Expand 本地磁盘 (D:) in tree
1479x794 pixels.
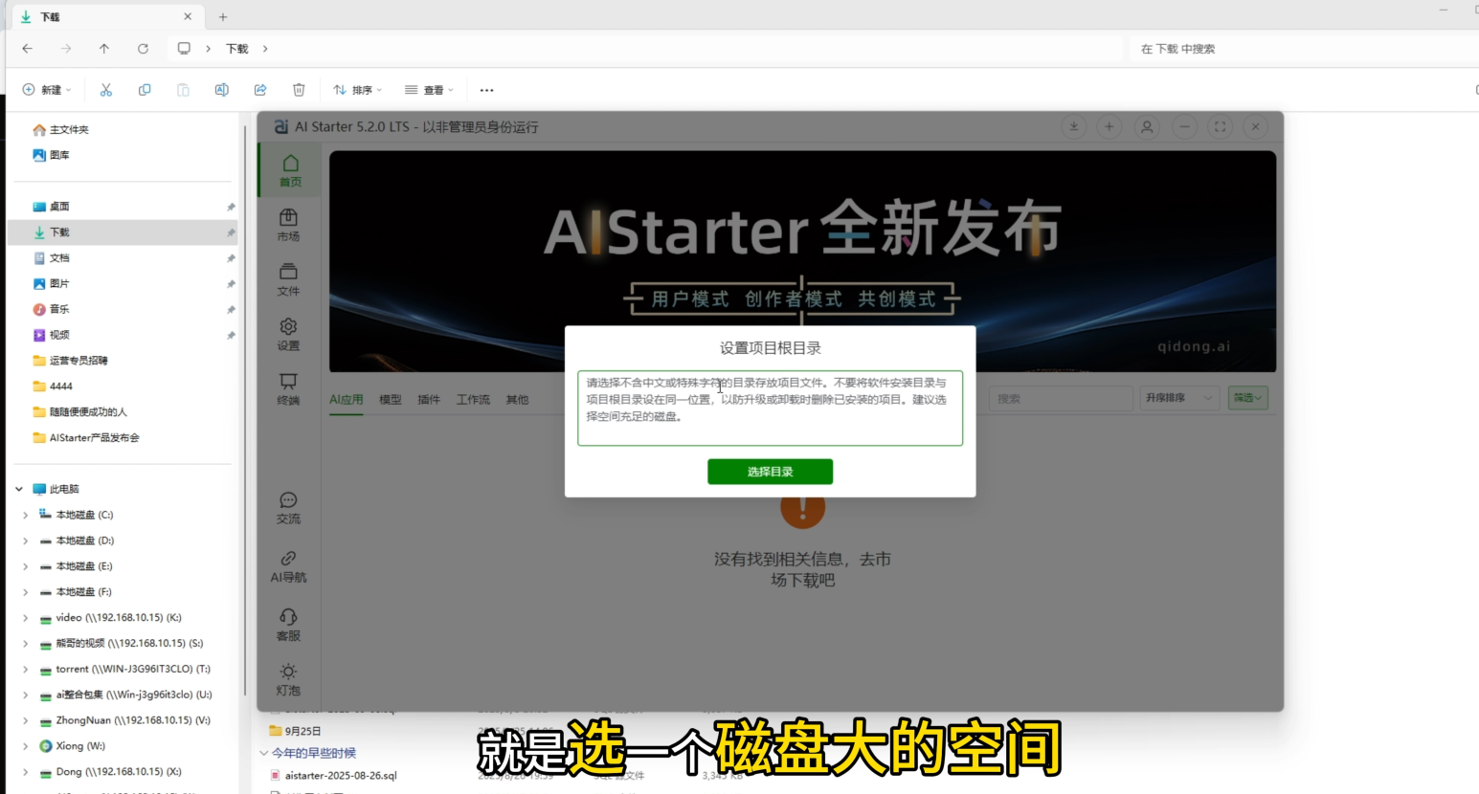pos(26,540)
